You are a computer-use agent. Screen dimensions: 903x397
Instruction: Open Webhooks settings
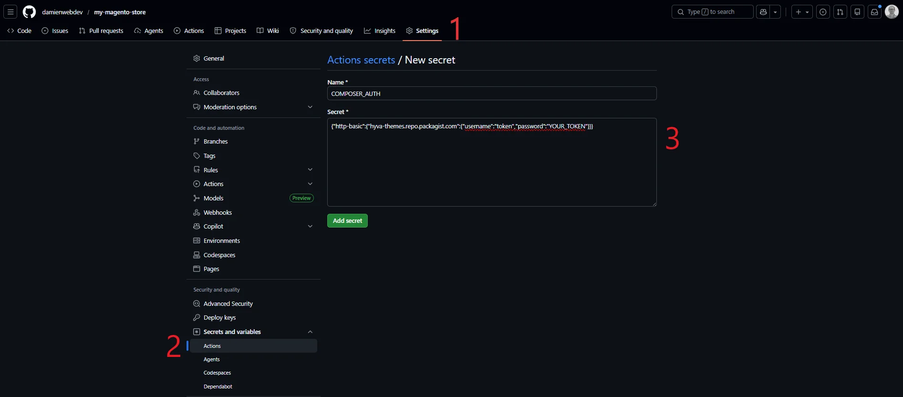pyautogui.click(x=253, y=212)
